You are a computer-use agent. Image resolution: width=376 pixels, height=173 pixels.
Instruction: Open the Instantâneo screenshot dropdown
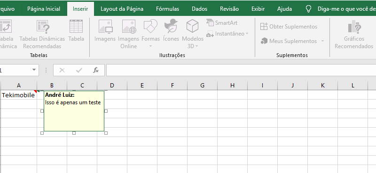click(x=227, y=34)
